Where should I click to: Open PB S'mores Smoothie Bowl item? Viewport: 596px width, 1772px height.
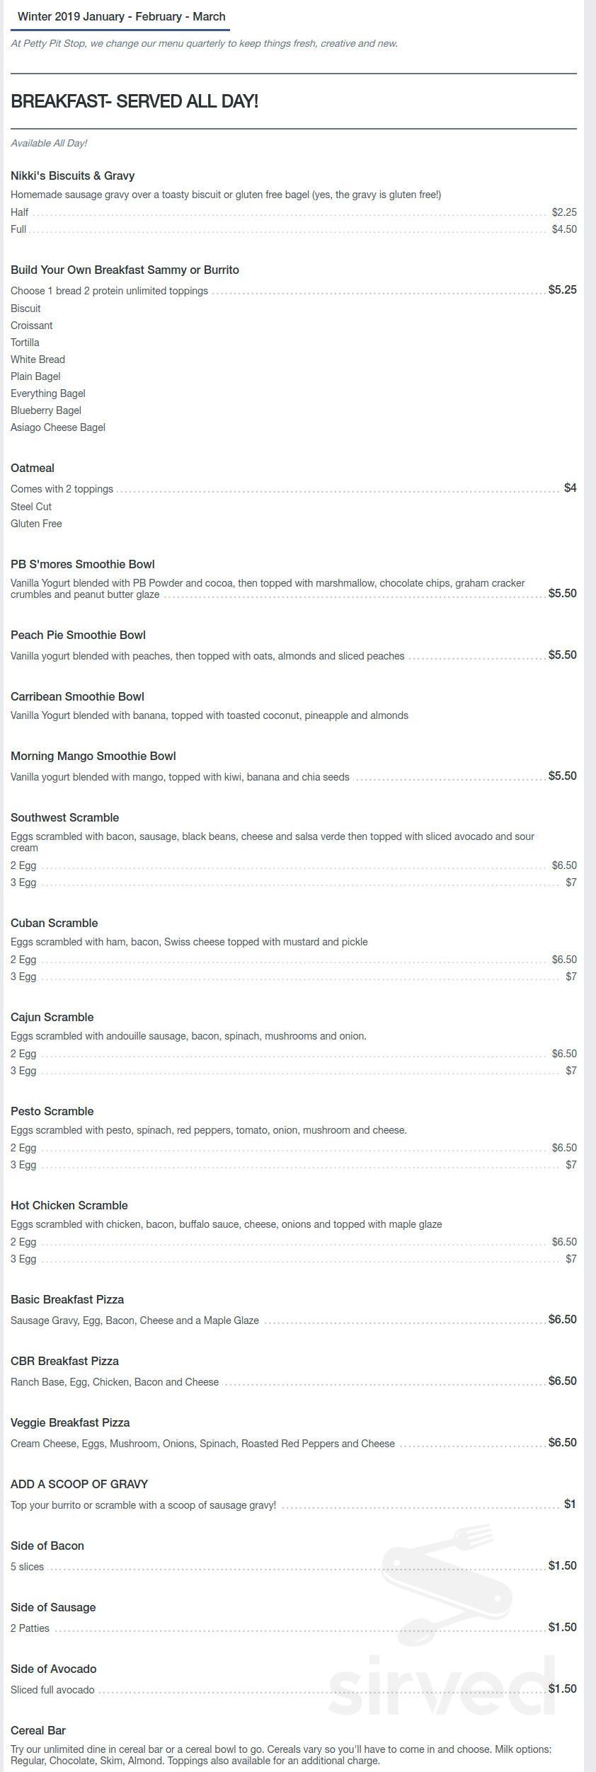tap(82, 564)
